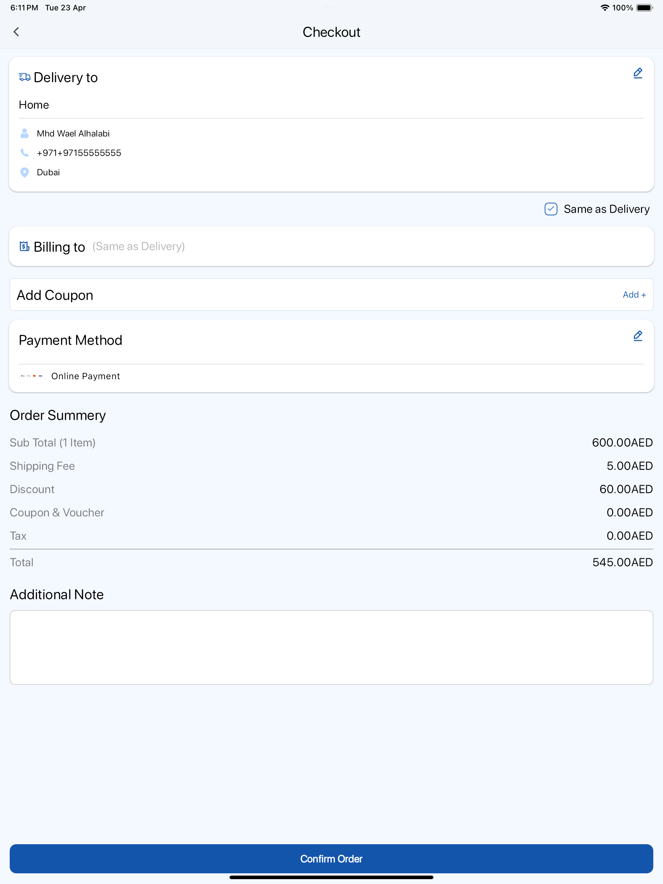Tap the (Same as Delivery) billing note
The image size is (663, 884).
(x=139, y=246)
